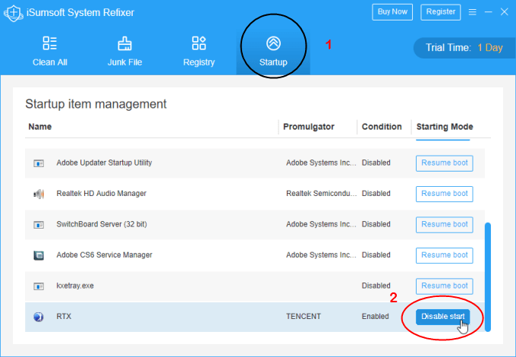This screenshot has width=516, height=357.
Task: Click the Realtek HD Audio Manager speaker icon
Action: (x=39, y=194)
